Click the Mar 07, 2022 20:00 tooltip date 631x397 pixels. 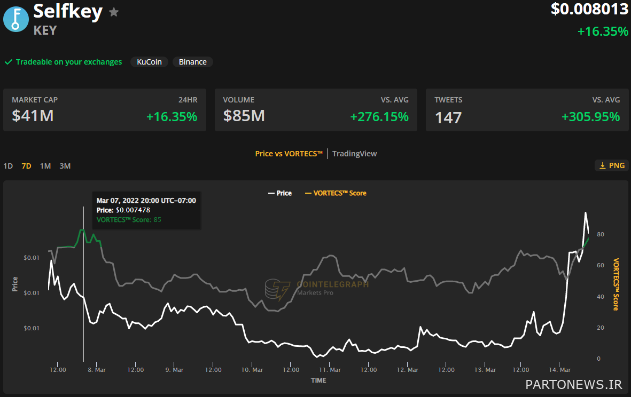[146, 201]
